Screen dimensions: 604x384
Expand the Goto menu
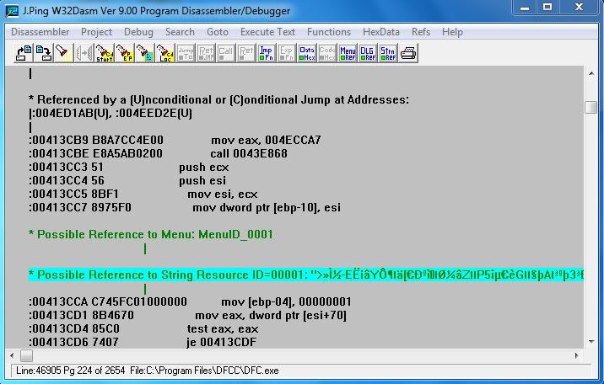[x=218, y=32]
